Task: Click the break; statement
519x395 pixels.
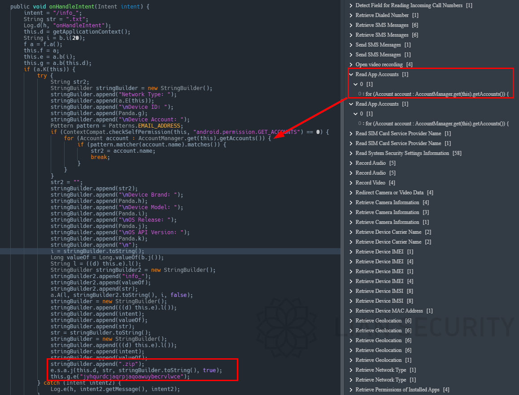Action: pos(100,157)
